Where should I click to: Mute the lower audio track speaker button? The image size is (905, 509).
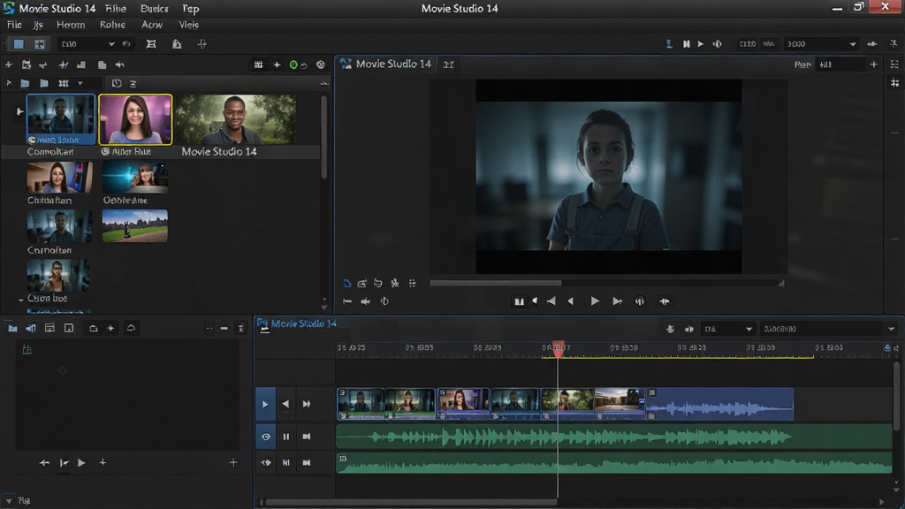(x=307, y=463)
